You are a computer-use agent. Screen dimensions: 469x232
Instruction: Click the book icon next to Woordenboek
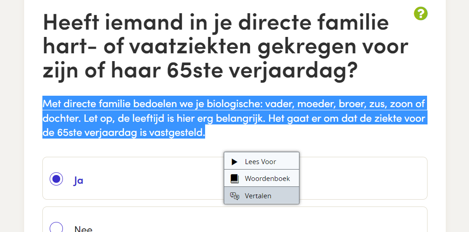coord(234,179)
